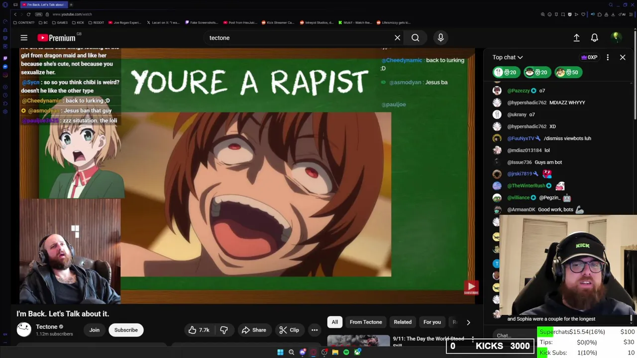Viewport: 637px width, 358px height.
Task: Open REDDIT bookmarks folder
Action: click(x=96, y=22)
